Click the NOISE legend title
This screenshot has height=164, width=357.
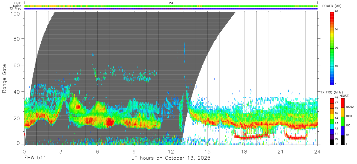click(x=344, y=96)
